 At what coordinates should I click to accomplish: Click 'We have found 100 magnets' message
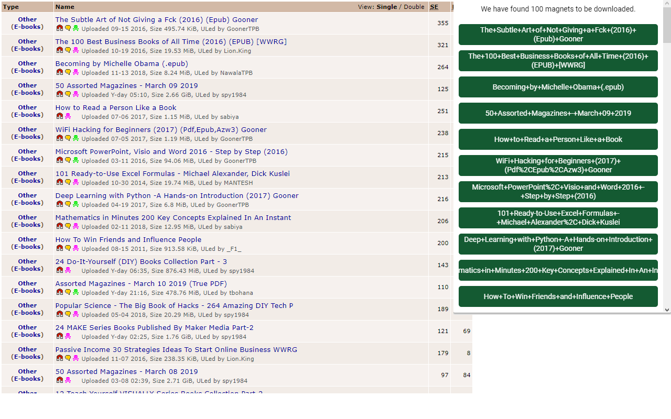558,9
